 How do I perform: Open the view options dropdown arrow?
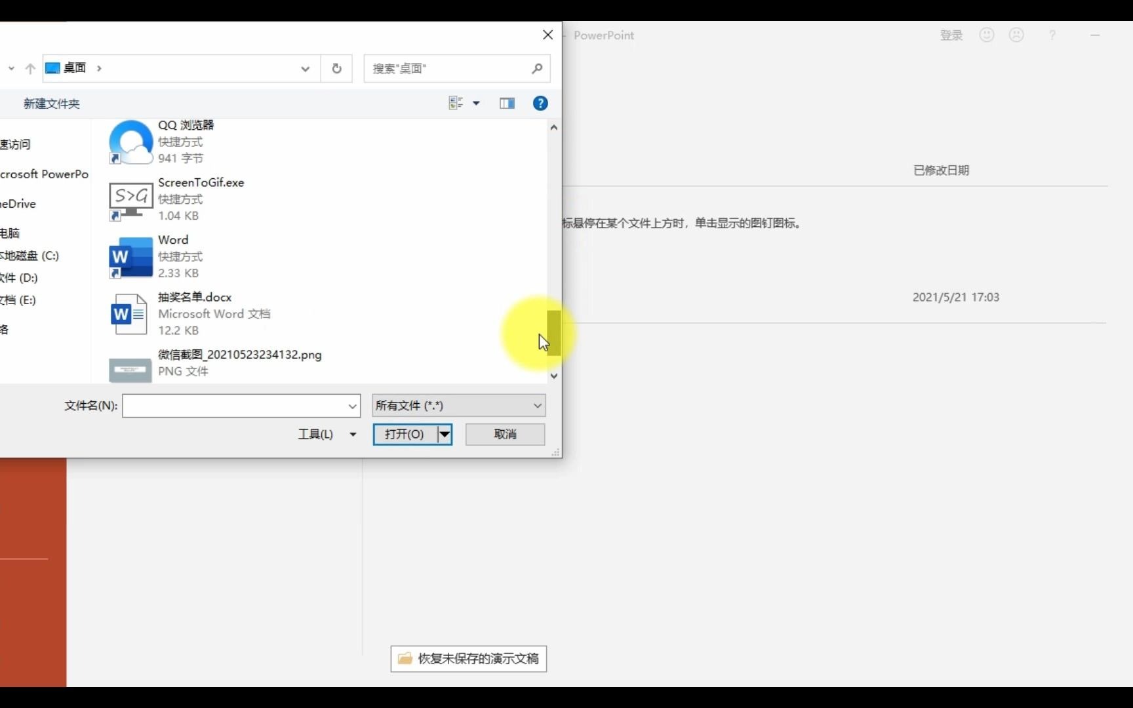pos(476,103)
